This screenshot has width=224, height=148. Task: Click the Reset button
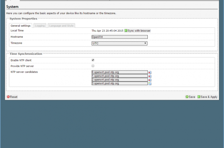[x=12, y=97]
